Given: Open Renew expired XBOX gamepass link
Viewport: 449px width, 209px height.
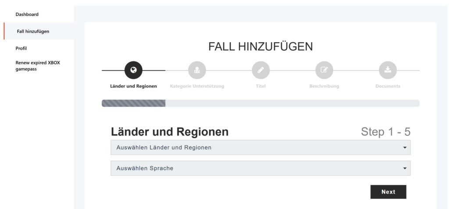Looking at the screenshot, I should point(38,66).
